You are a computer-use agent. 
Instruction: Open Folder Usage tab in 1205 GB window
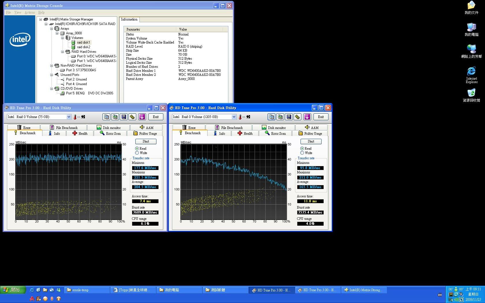(310, 133)
